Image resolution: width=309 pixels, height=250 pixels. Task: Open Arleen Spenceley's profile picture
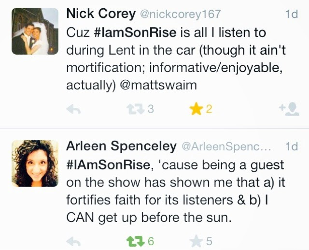point(35,163)
